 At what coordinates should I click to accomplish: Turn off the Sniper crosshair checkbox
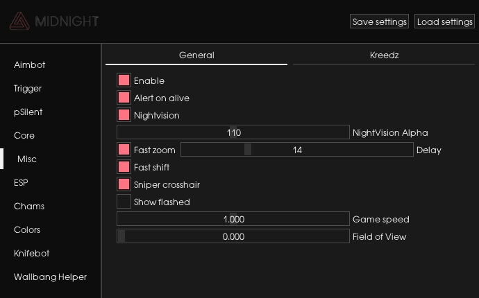click(x=124, y=184)
